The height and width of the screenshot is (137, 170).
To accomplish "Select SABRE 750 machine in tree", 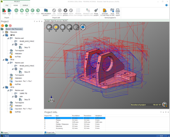I will coord(23,93).
